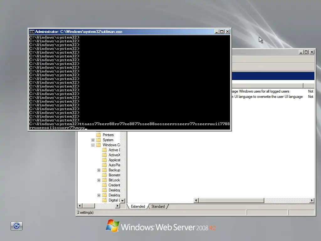Viewport: 321px width, 241px height.
Task: Expand the Backup tree node
Action: [99, 170]
